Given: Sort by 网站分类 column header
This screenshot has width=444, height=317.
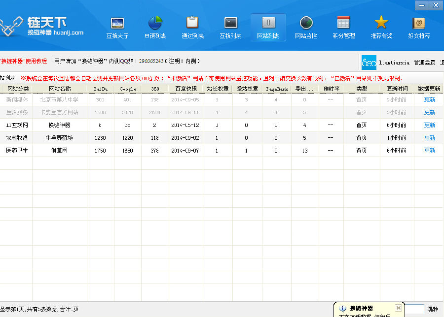Looking at the screenshot, I should tap(18, 89).
